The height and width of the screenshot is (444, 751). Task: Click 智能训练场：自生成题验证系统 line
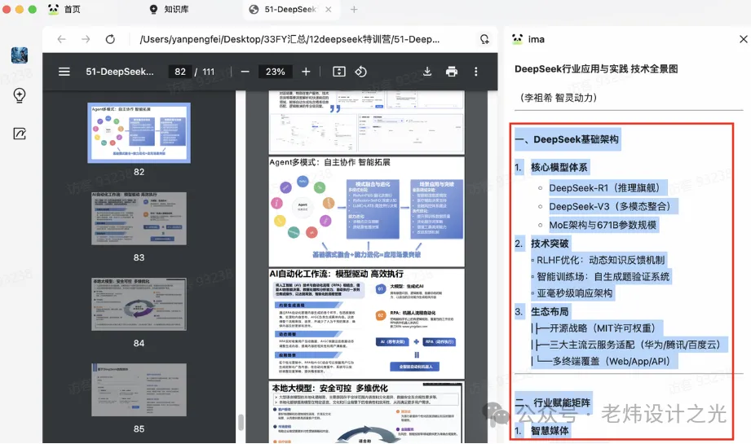pos(603,276)
